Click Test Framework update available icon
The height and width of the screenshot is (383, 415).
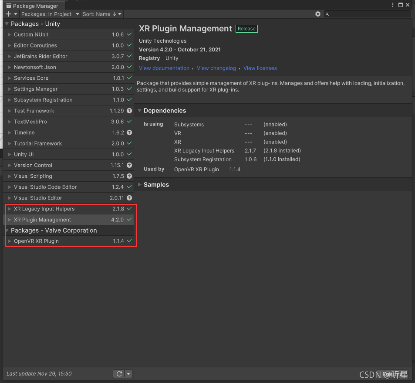pyautogui.click(x=129, y=111)
